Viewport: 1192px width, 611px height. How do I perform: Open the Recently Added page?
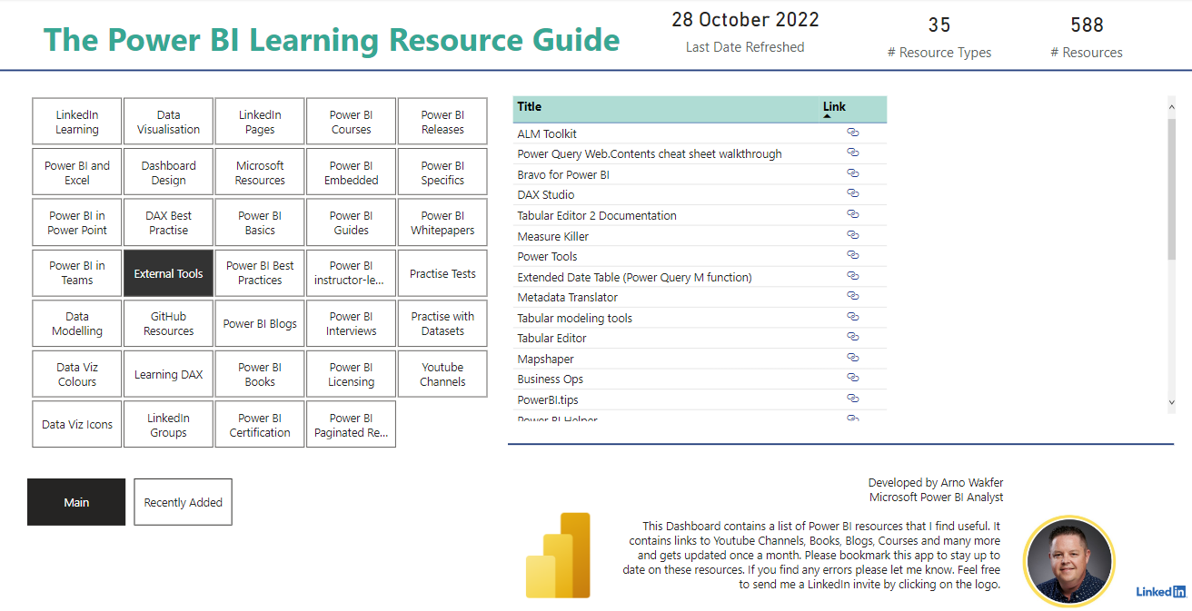[183, 502]
